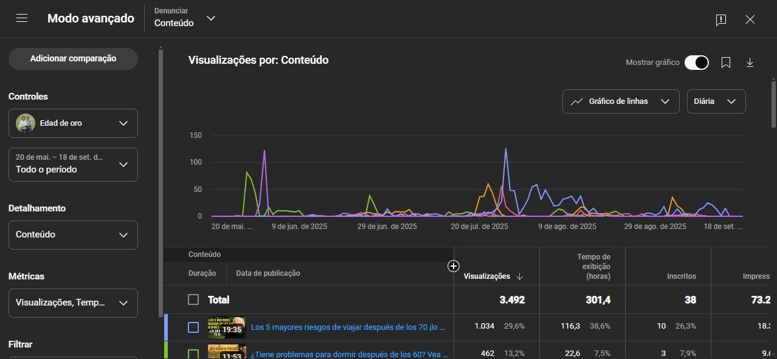
Task: Click the 11:53 video thumbnail
Action: (x=226, y=352)
